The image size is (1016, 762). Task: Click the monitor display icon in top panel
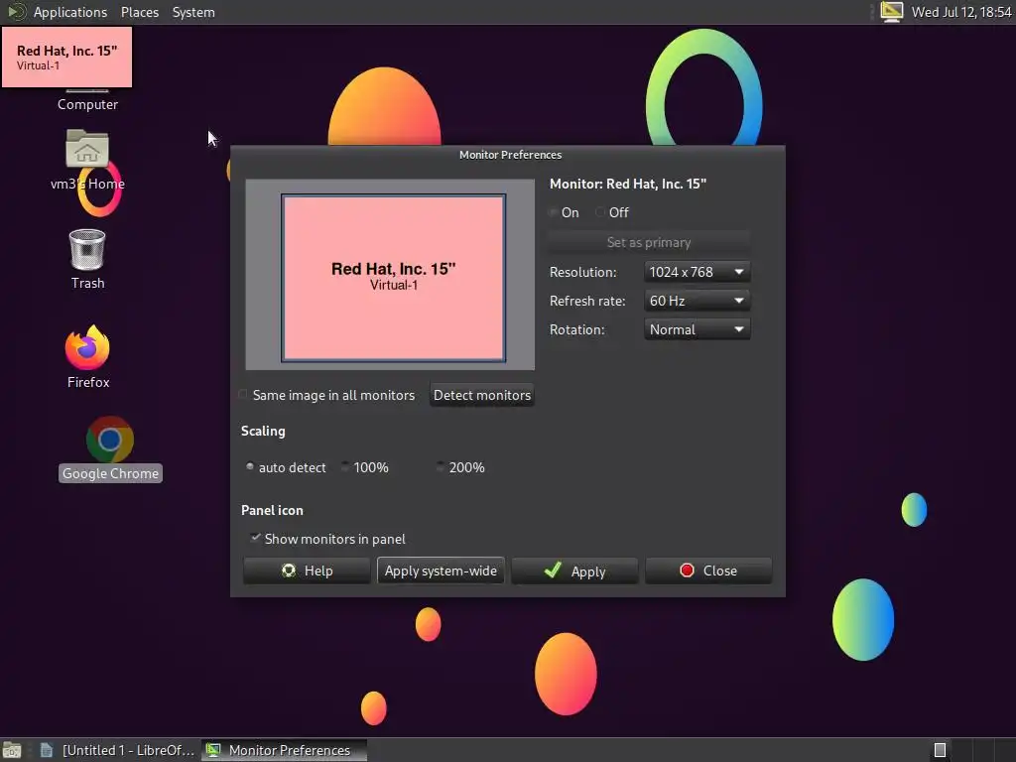click(x=892, y=12)
